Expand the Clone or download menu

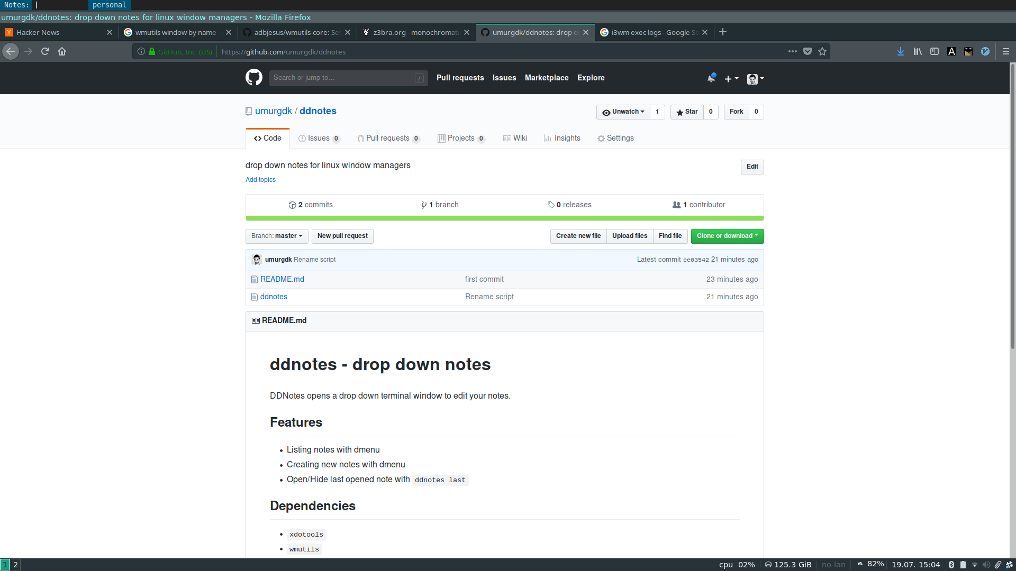[x=727, y=236]
